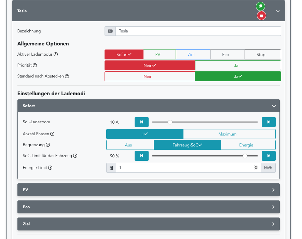Click the SoC-Limit slider handle

pyautogui.click(x=245, y=156)
